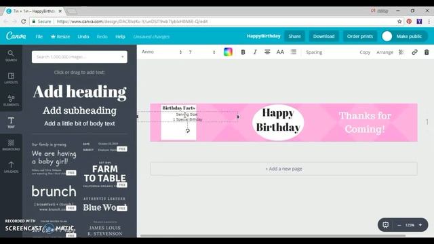The image size is (434, 244).
Task: Open the Layouts sidebar panel
Action: coord(11,78)
